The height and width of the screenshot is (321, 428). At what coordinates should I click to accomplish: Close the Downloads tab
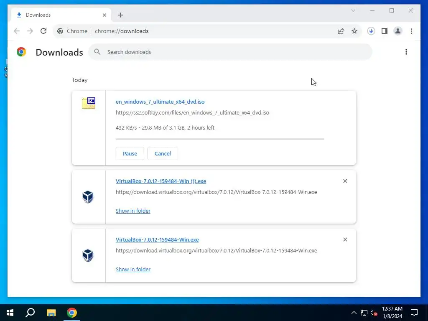(x=104, y=15)
